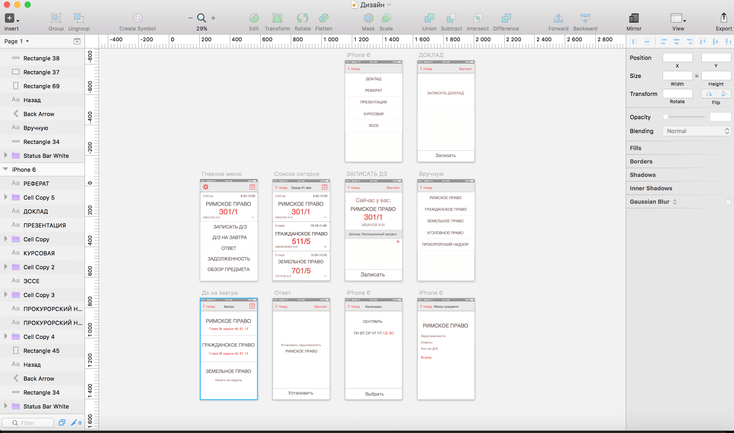734x433 pixels.
Task: Move layer Backward
Action: pos(585,18)
